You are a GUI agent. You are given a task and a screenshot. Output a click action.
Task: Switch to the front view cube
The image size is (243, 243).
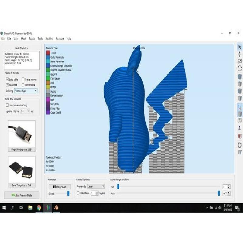click(240, 91)
